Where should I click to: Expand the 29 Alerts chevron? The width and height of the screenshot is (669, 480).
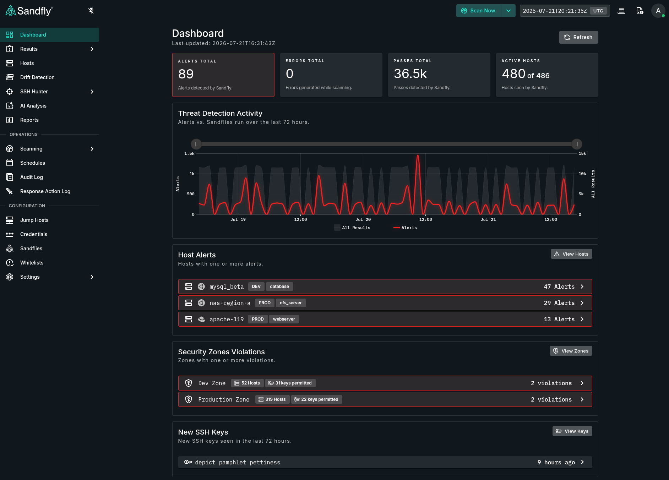(x=582, y=303)
